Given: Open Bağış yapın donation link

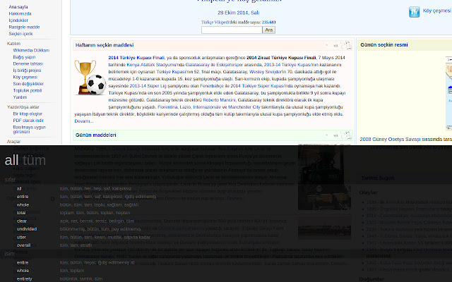Looking at the screenshot, I should click(24, 57).
